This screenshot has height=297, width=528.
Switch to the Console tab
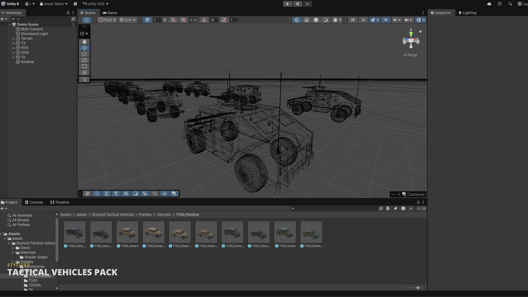tap(33, 202)
